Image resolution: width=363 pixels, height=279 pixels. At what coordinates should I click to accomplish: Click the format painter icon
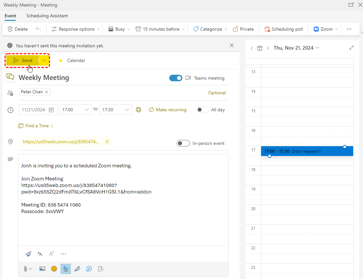28,254
